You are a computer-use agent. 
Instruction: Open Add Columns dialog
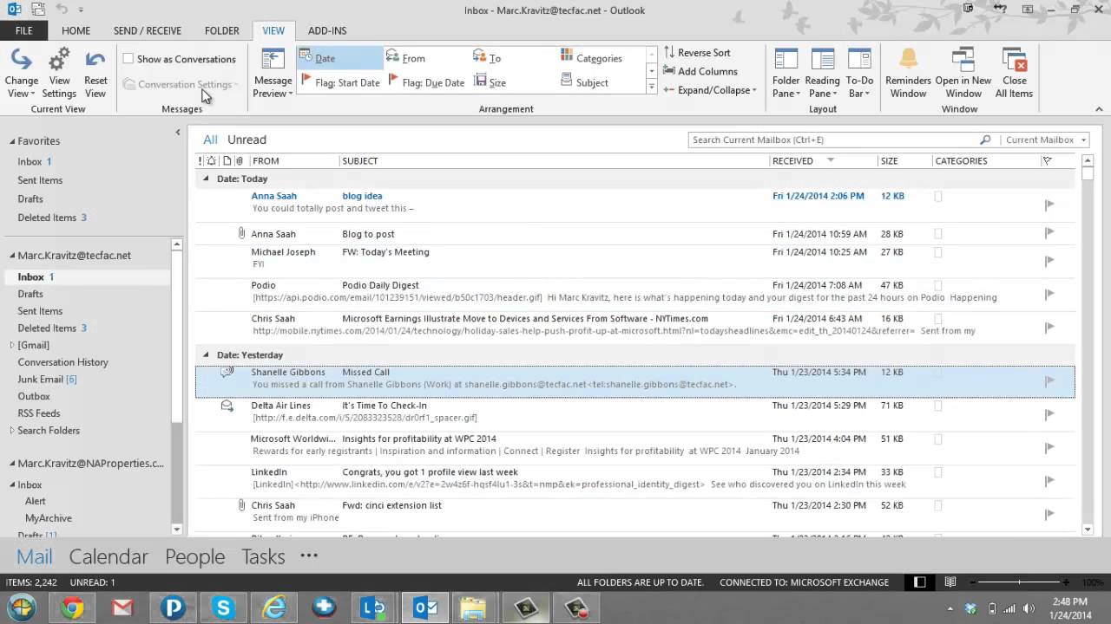pyautogui.click(x=700, y=71)
